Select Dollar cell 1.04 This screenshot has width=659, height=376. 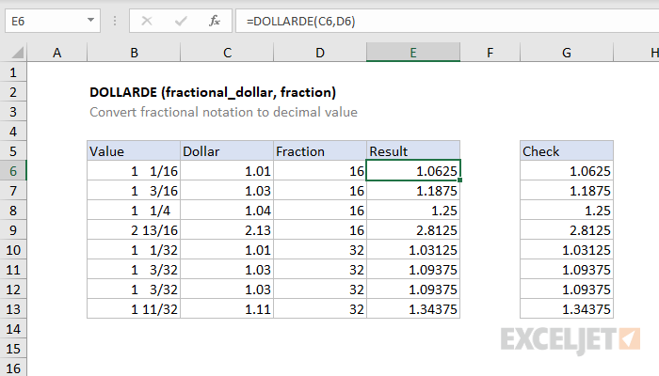pyautogui.click(x=227, y=211)
